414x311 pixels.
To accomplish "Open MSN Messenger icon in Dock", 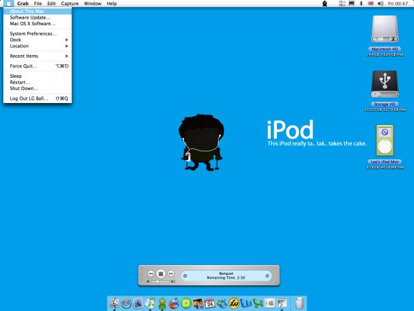I will (x=222, y=303).
